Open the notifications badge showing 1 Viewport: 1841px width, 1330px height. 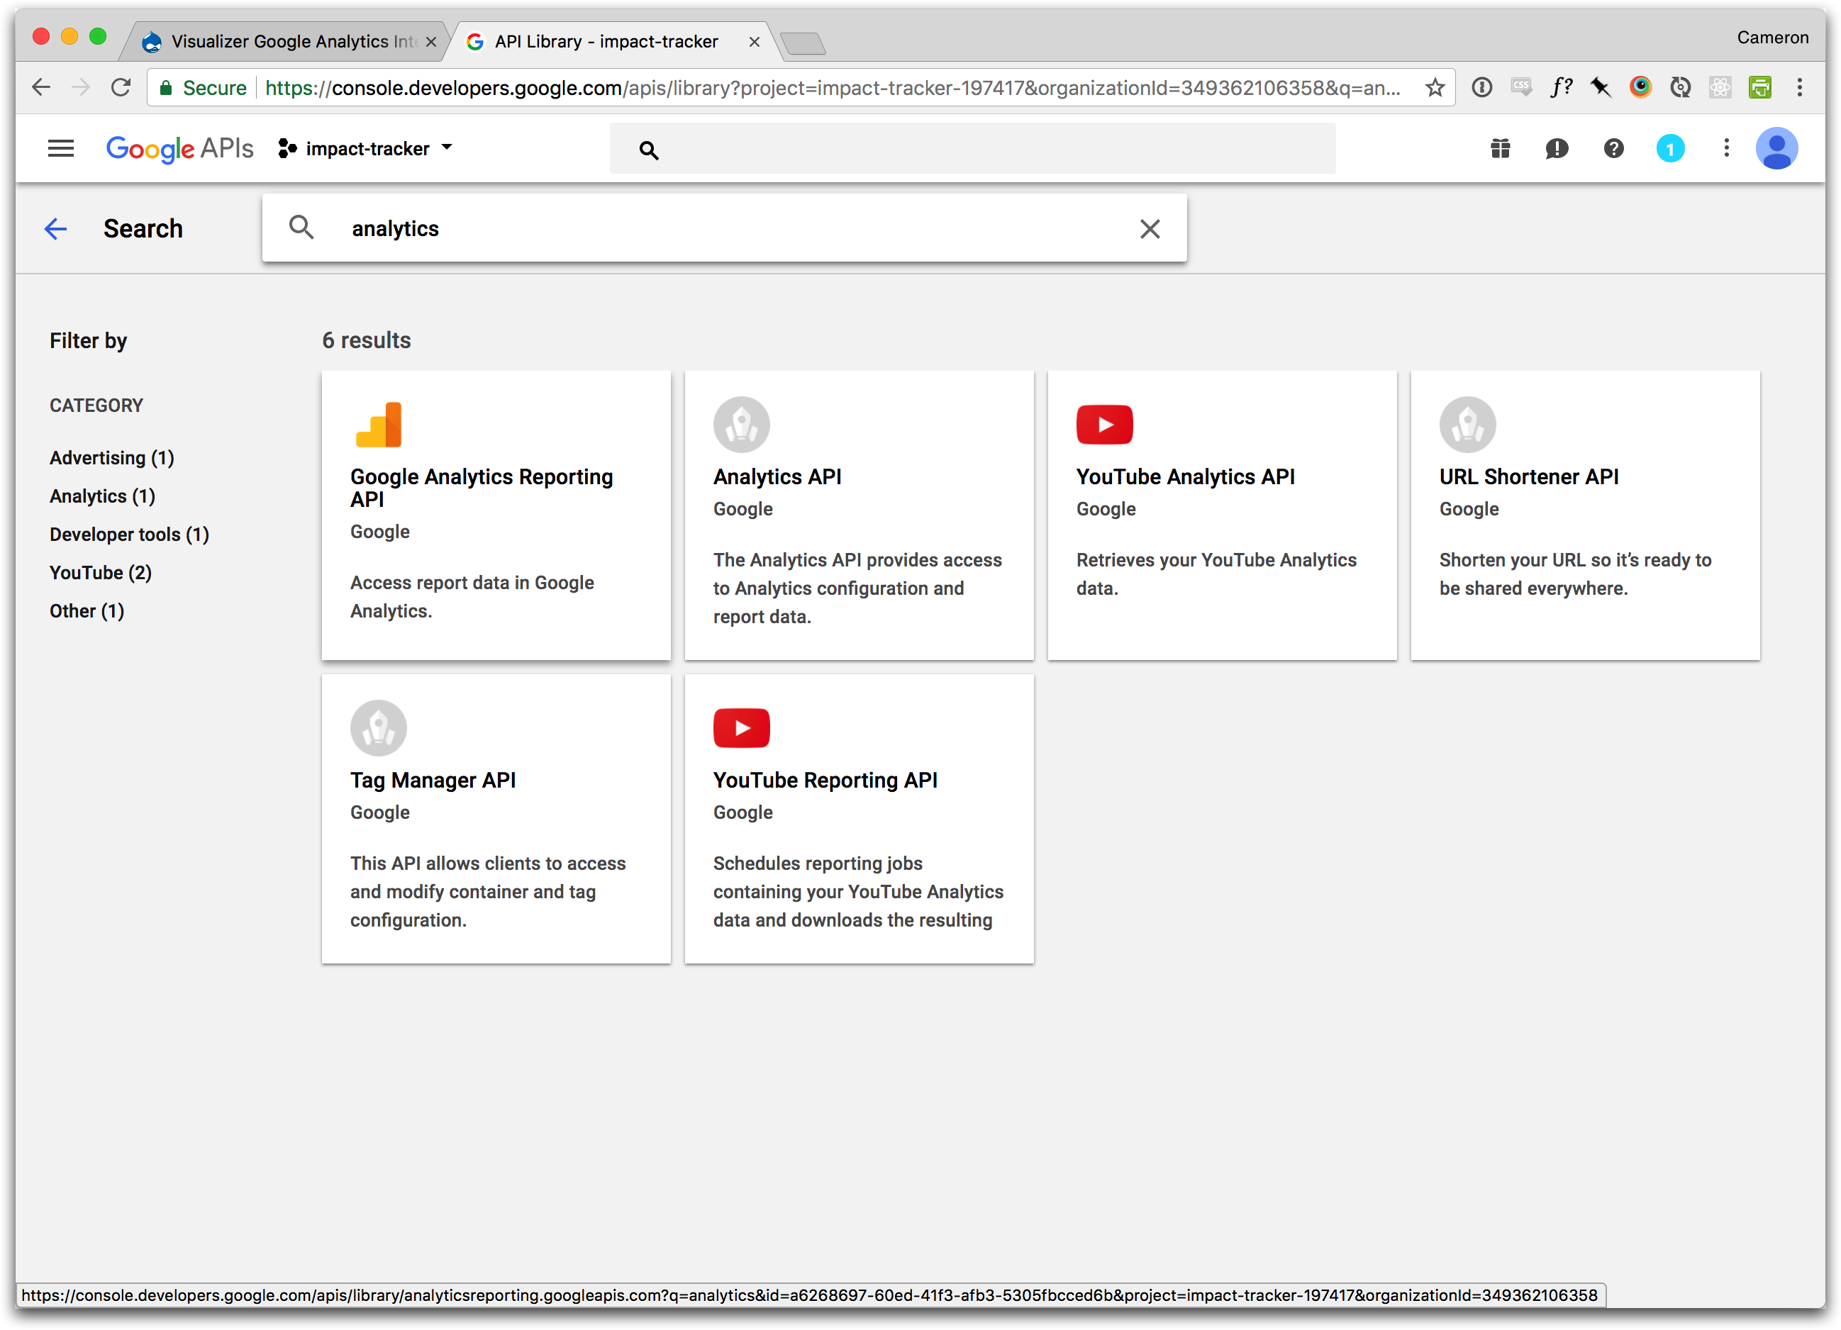click(x=1669, y=148)
